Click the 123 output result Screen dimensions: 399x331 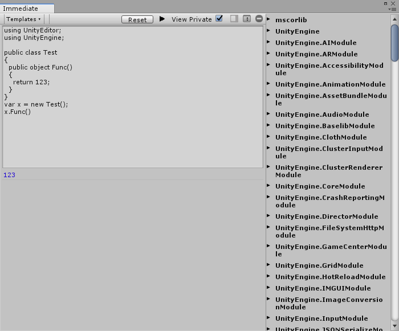tap(10, 175)
